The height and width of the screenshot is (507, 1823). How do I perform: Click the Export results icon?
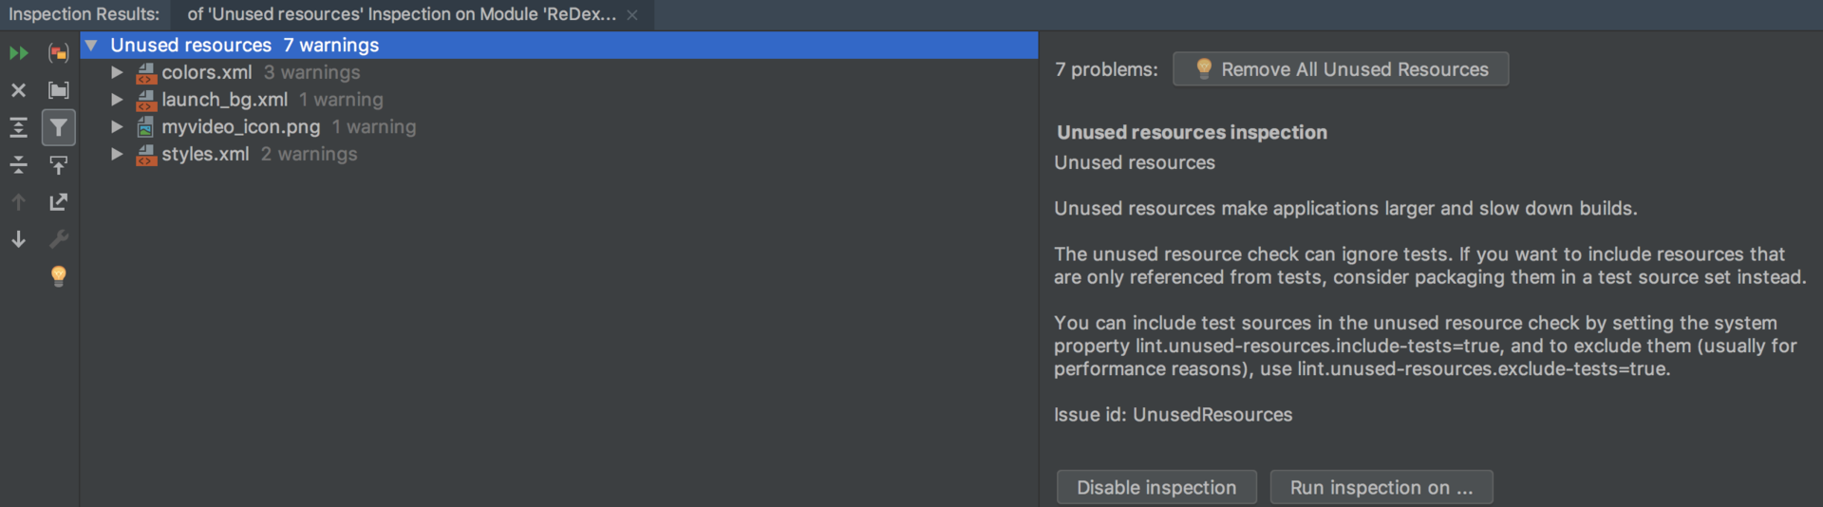point(59,202)
